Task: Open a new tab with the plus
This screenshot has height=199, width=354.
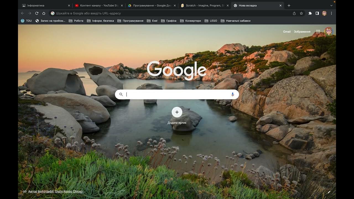Action: coord(289,6)
